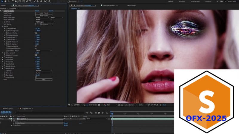This screenshot has width=239, height=134.
Task: Click the timeline layer search magnifier
Action: tap(16, 113)
